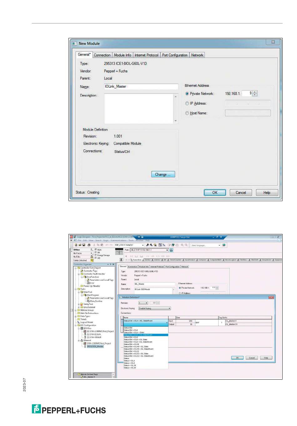The image size is (297, 426).
Task: Click the Zoom Out magnifier icon
Action: tap(186, 245)
